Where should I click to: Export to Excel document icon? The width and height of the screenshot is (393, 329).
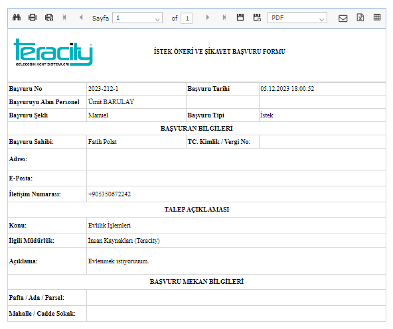point(360,17)
